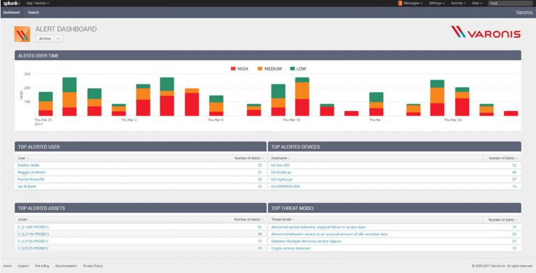Sort Number of Alerts in Top Alerted Devices
The width and height of the screenshot is (536, 273).
pyautogui.click(x=502, y=158)
